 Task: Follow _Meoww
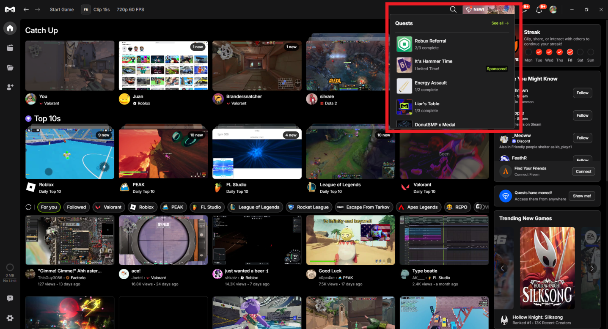(x=583, y=138)
